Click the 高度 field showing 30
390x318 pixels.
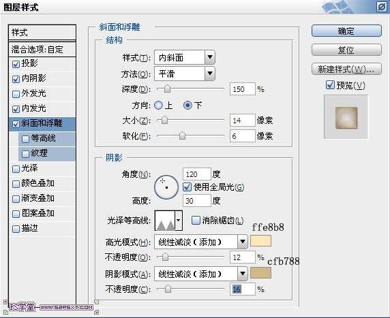click(x=197, y=201)
